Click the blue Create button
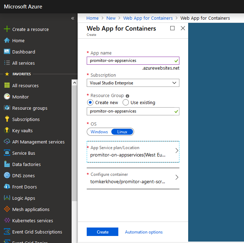Viewport: 244px width, 243px height. [103, 232]
